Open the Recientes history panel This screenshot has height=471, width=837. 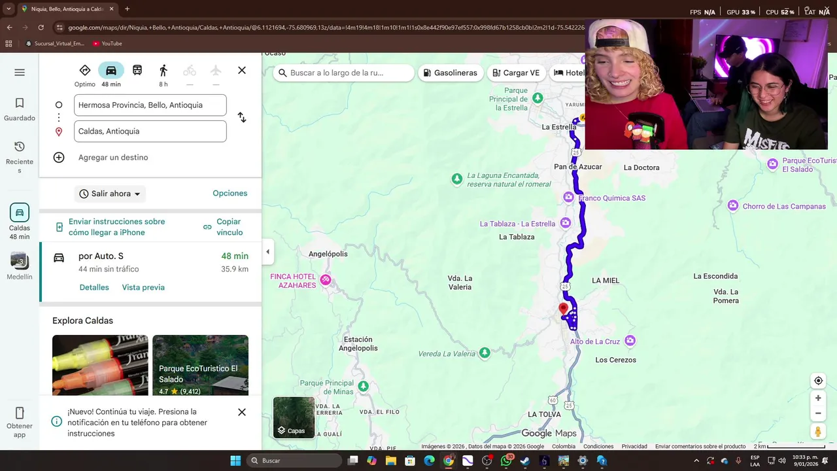click(20, 157)
